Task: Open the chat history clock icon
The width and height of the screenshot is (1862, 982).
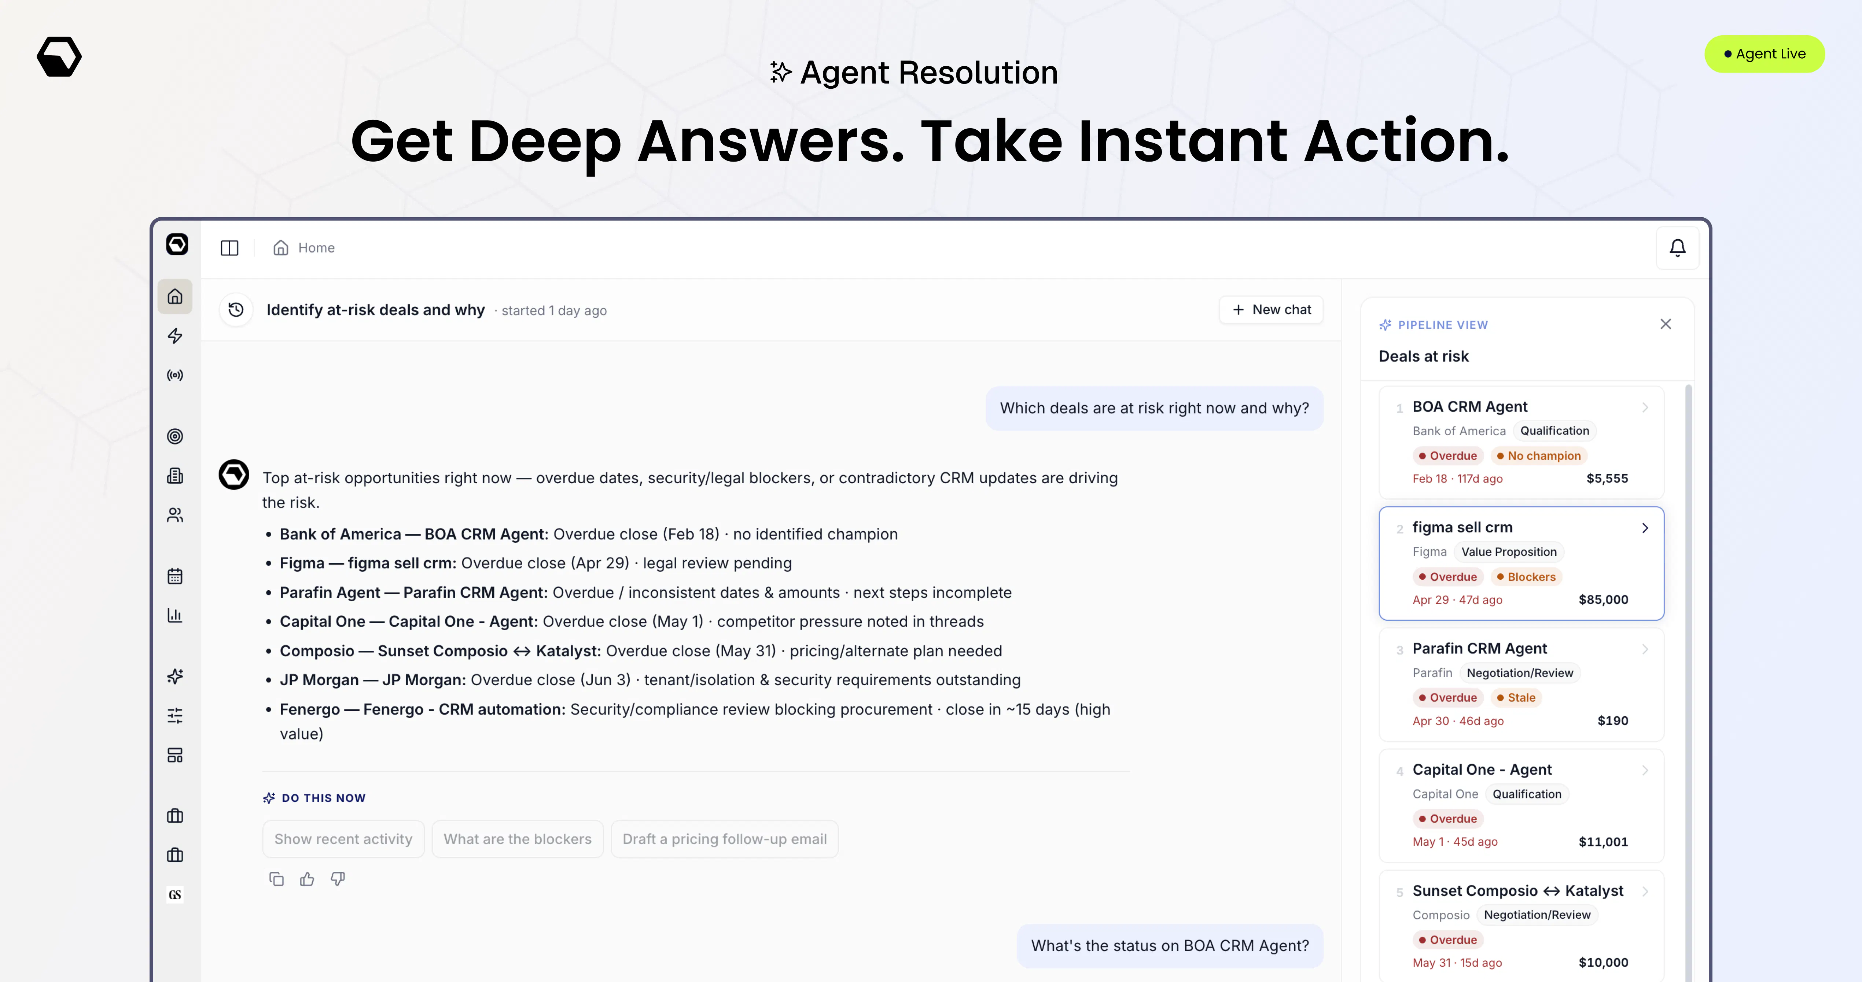Action: (236, 310)
